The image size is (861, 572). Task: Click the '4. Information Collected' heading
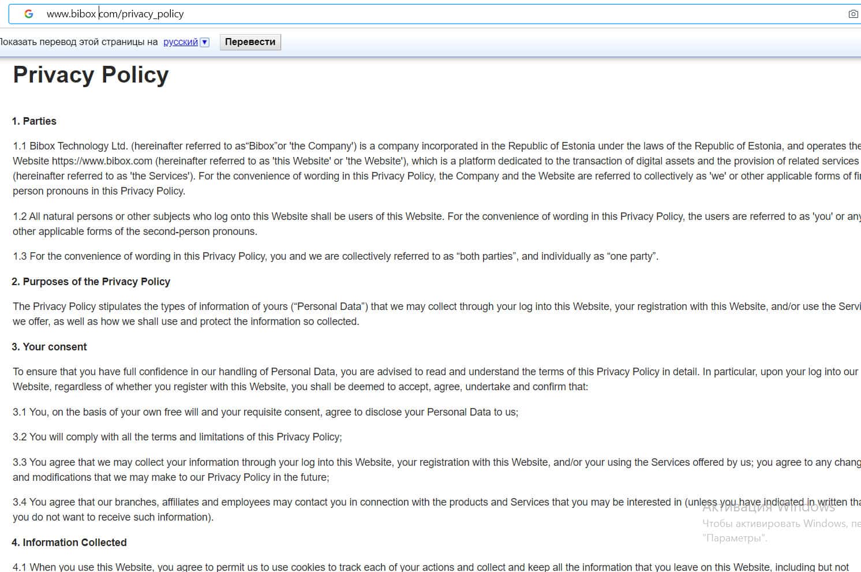[69, 543]
